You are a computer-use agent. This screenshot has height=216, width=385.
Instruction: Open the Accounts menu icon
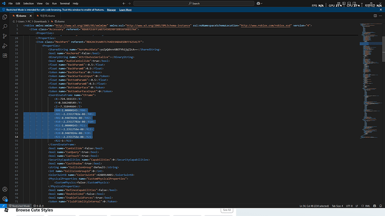(4, 189)
